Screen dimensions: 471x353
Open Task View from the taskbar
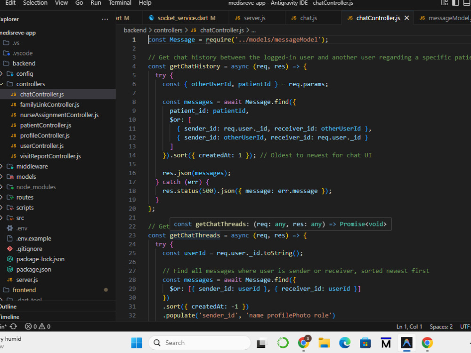point(261,343)
